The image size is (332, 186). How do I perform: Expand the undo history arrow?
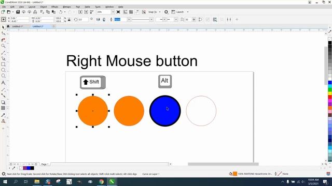[x=65, y=12]
